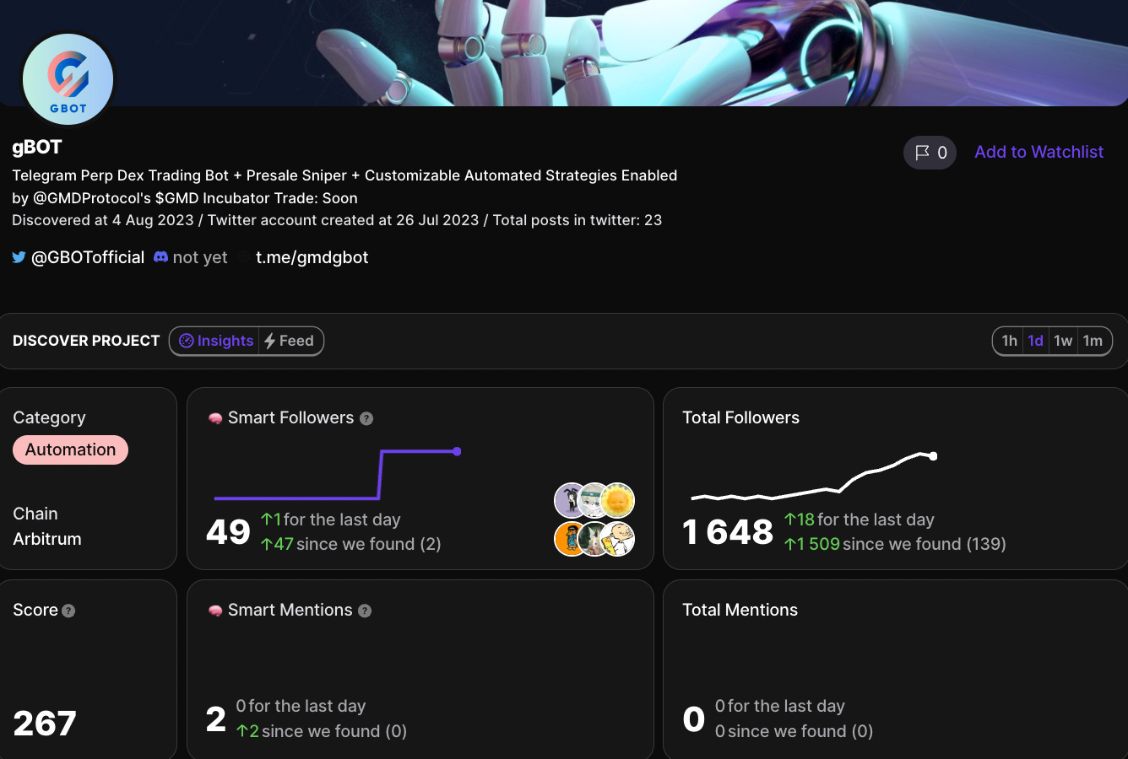
Task: Click the Automation category tag
Action: point(70,449)
